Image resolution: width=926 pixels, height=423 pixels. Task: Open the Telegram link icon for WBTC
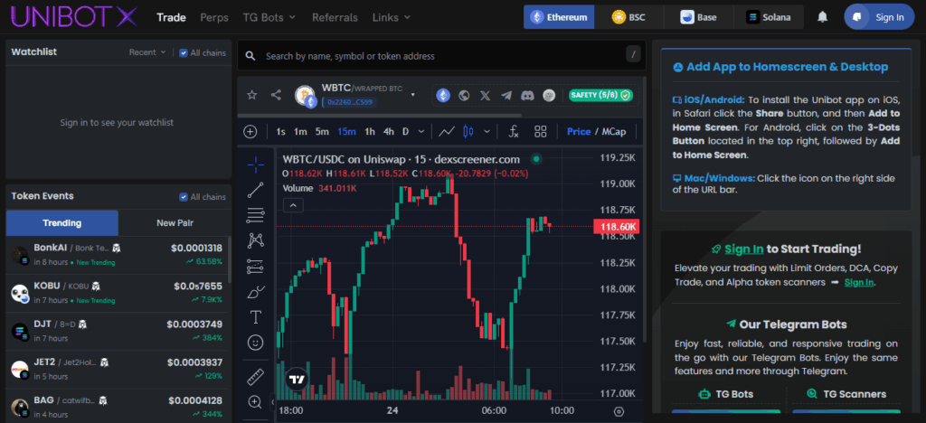506,95
